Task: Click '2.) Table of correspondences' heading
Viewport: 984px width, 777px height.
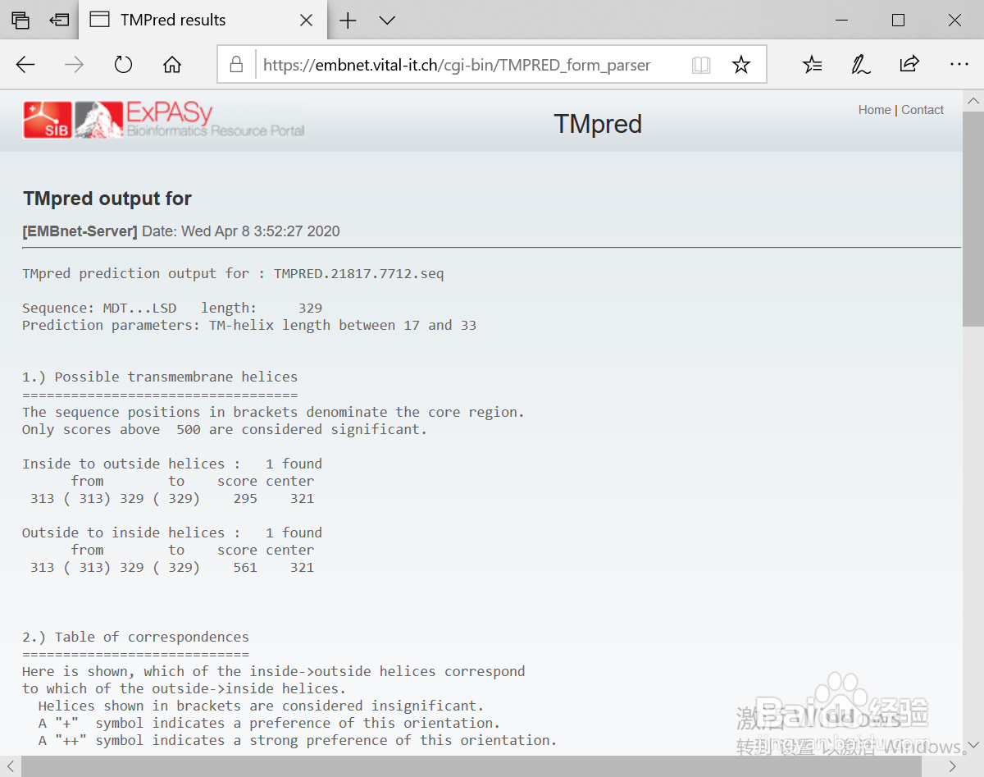Action: click(135, 637)
